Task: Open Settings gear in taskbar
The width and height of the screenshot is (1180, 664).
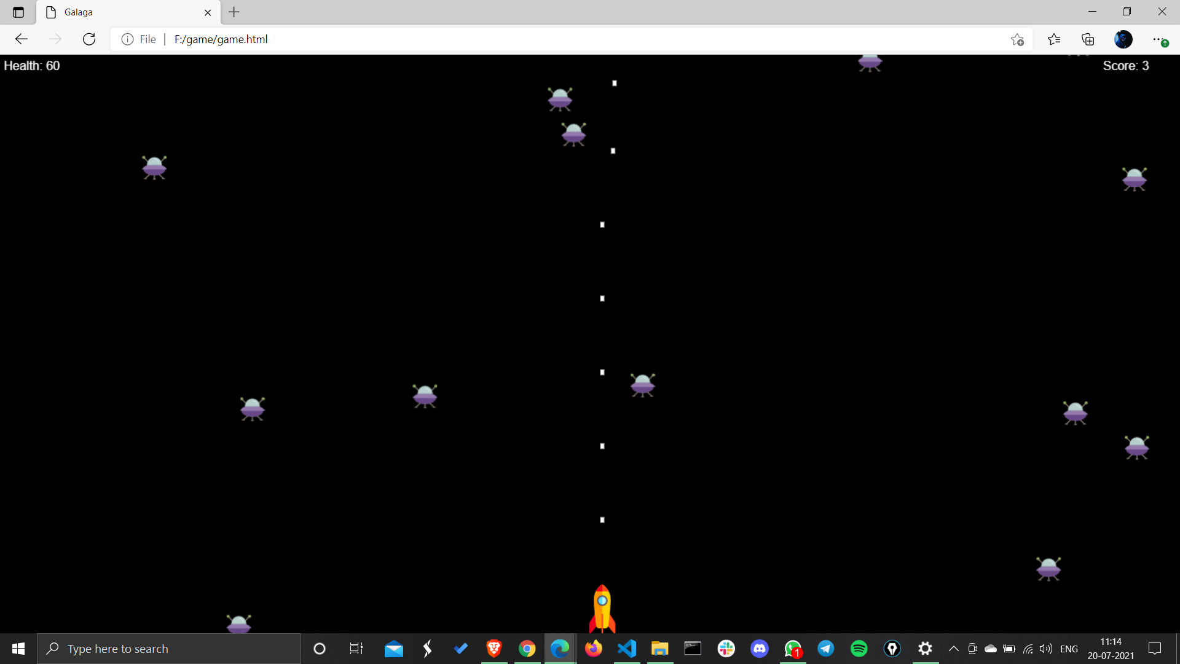Action: click(925, 649)
